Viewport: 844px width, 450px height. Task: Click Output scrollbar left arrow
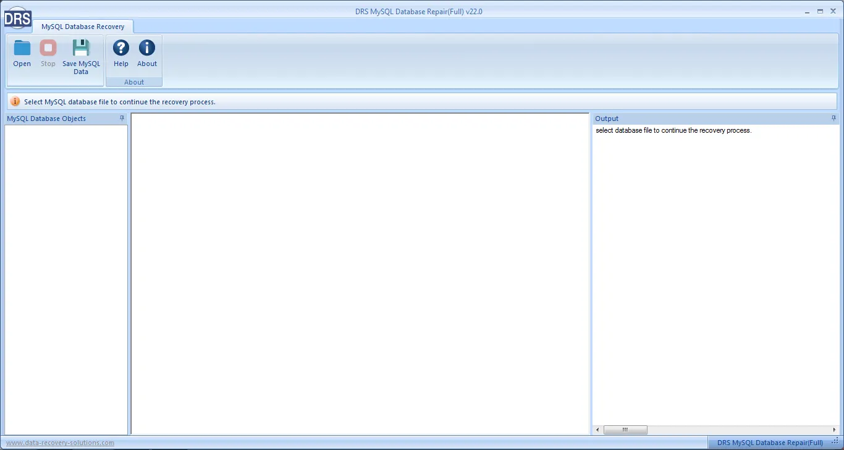597,430
